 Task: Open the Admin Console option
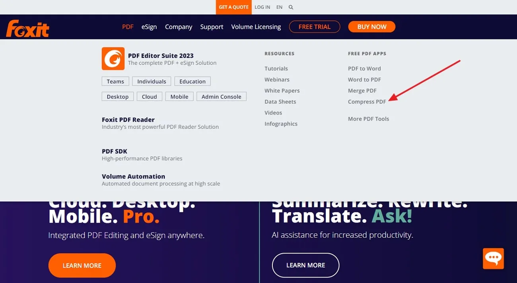(x=222, y=97)
